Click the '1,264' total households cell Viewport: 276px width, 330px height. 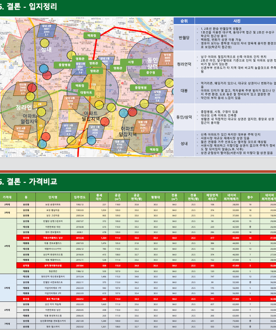[99, 238]
